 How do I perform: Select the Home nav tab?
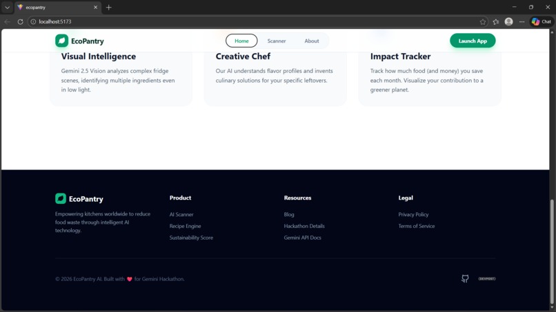(241, 41)
